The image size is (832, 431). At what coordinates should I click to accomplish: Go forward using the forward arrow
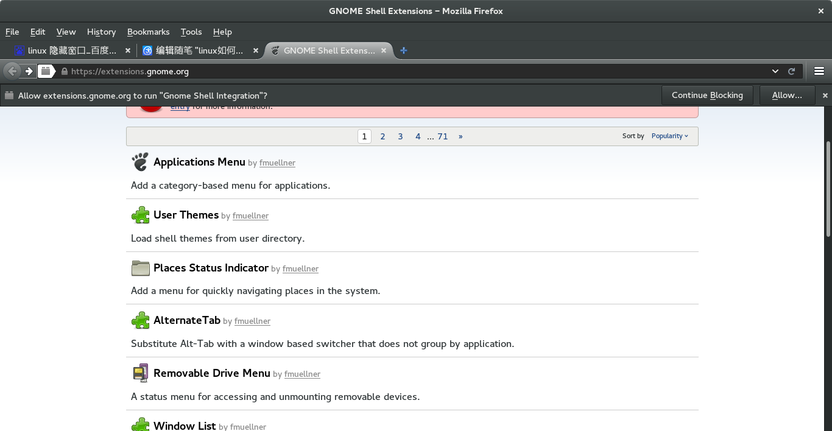[29, 71]
